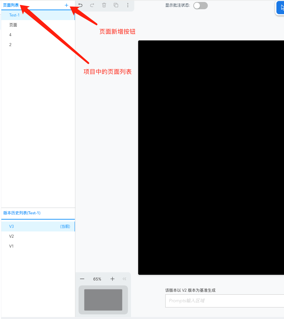Select version V1 in history list

coord(12,246)
